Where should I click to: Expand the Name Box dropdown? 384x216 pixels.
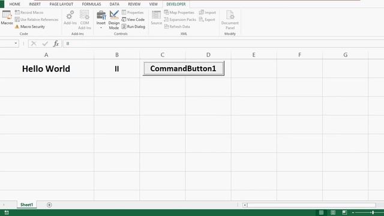point(16,43)
